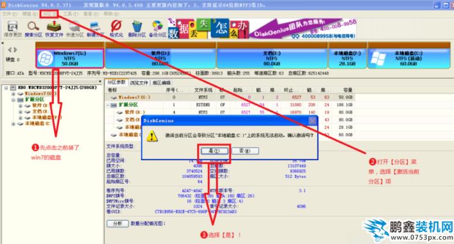The height and width of the screenshot is (244, 454).
Task: Collapse the HD0 disk node in tree
Action: coord(6,88)
